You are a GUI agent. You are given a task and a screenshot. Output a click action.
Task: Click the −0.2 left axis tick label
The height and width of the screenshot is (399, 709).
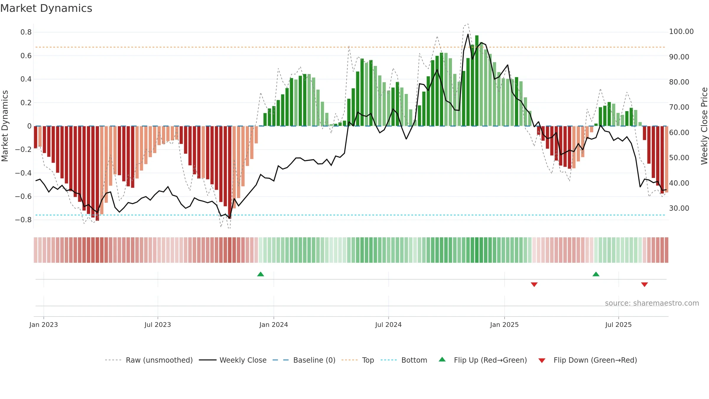point(23,149)
